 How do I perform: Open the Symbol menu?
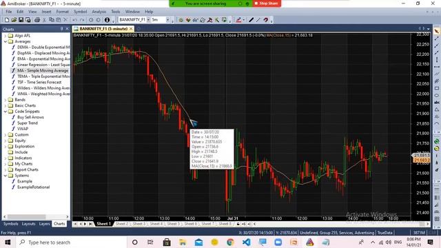point(81,12)
